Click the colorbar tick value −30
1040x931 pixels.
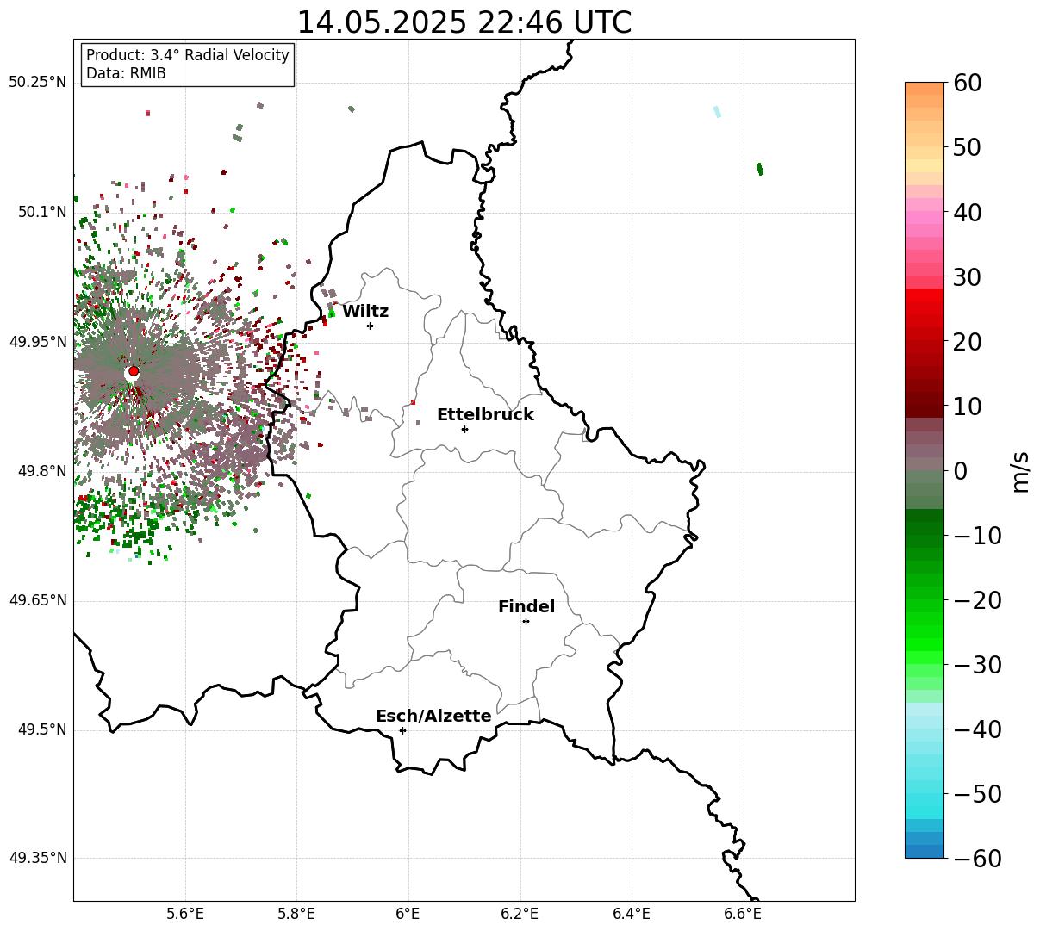[x=976, y=665]
